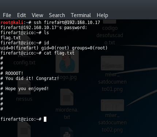Click the terminal cursor at the last prompt
The height and width of the screenshot is (137, 157).
[45, 119]
